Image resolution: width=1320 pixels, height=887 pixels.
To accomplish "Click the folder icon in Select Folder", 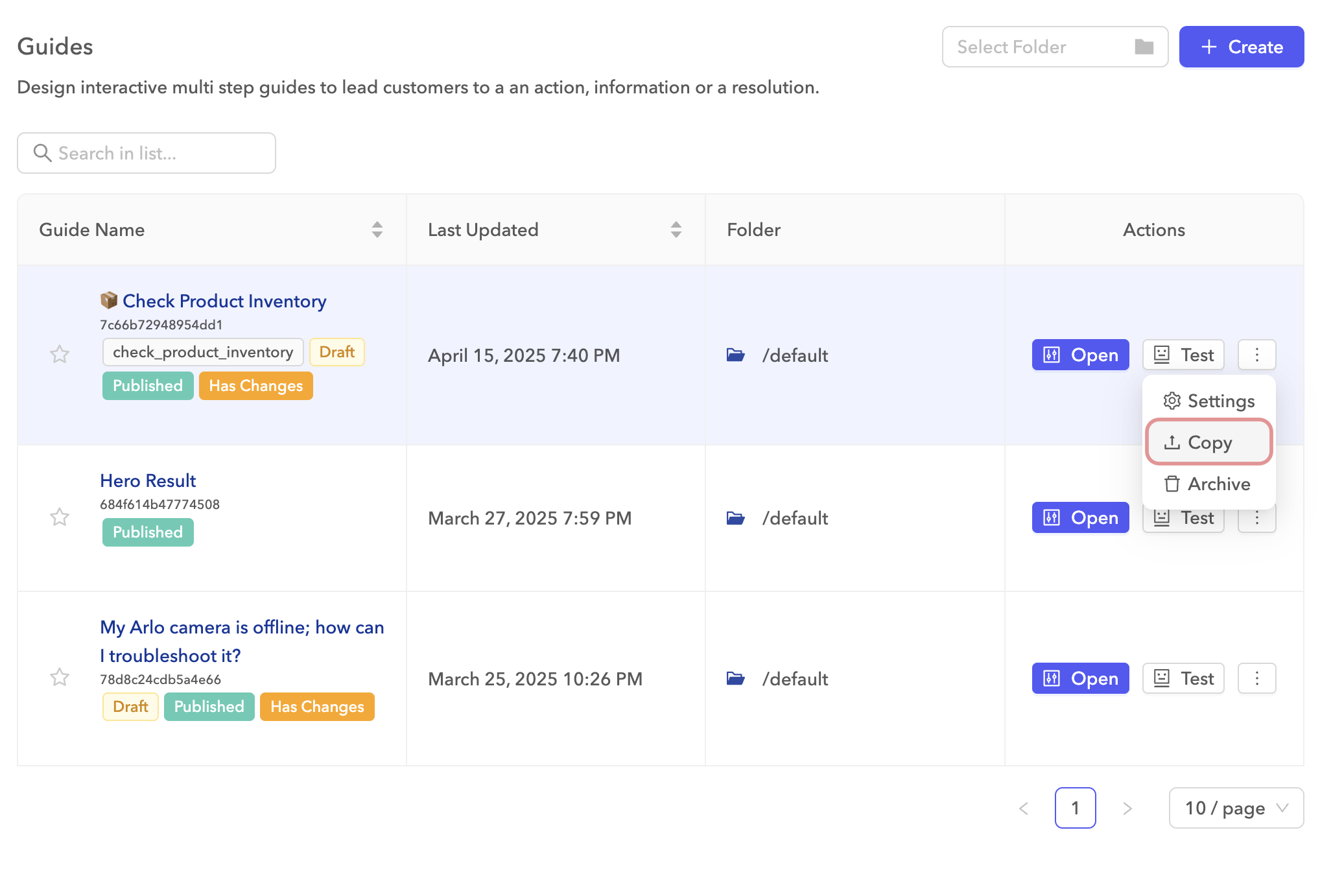I will coord(1144,47).
